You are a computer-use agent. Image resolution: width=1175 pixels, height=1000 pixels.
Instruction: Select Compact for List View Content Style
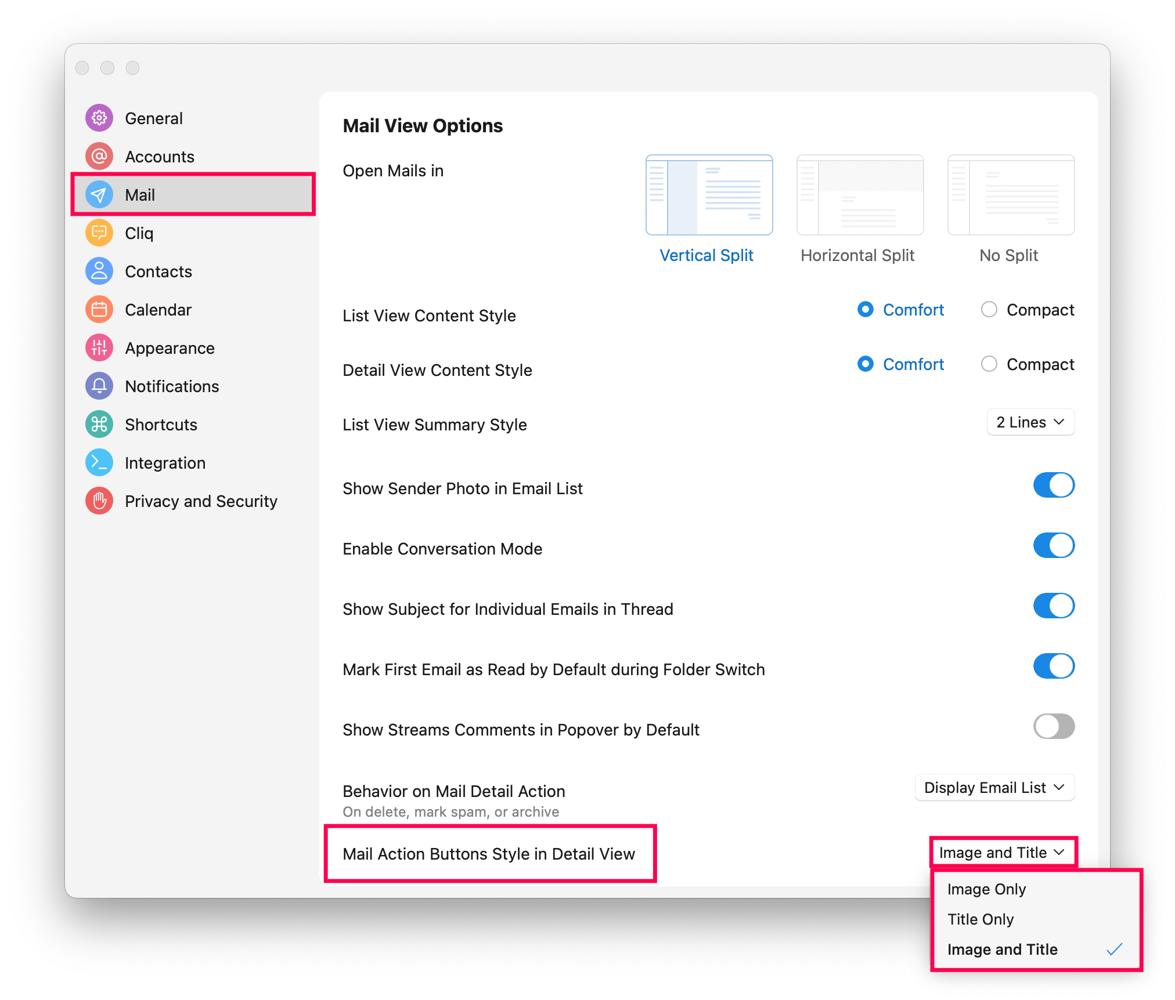pos(989,310)
